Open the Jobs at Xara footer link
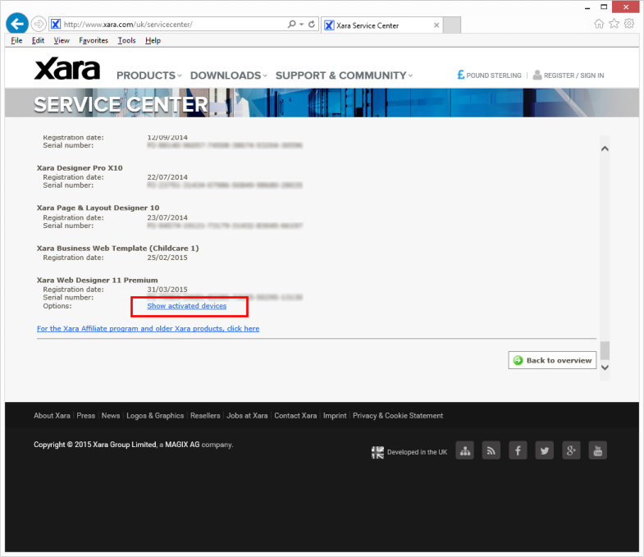This screenshot has width=644, height=557. [x=247, y=416]
